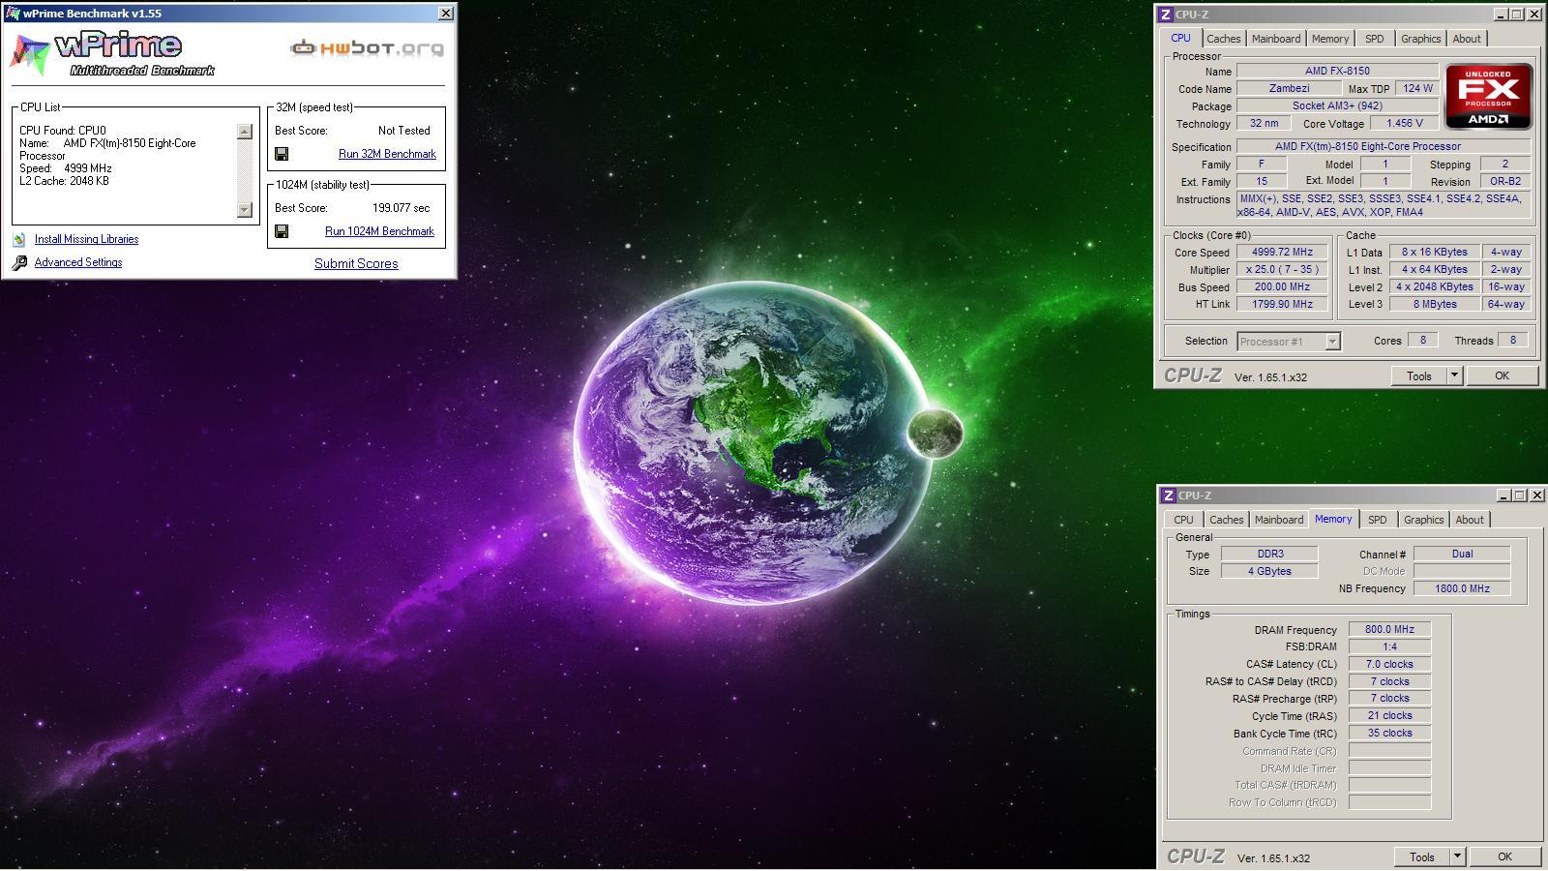Switch to Memory tab in top CPU-Z
Viewport: 1548px width, 871px height.
coord(1330,39)
